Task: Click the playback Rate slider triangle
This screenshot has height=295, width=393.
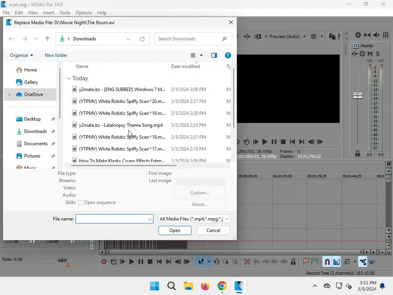Action: [x=68, y=265]
